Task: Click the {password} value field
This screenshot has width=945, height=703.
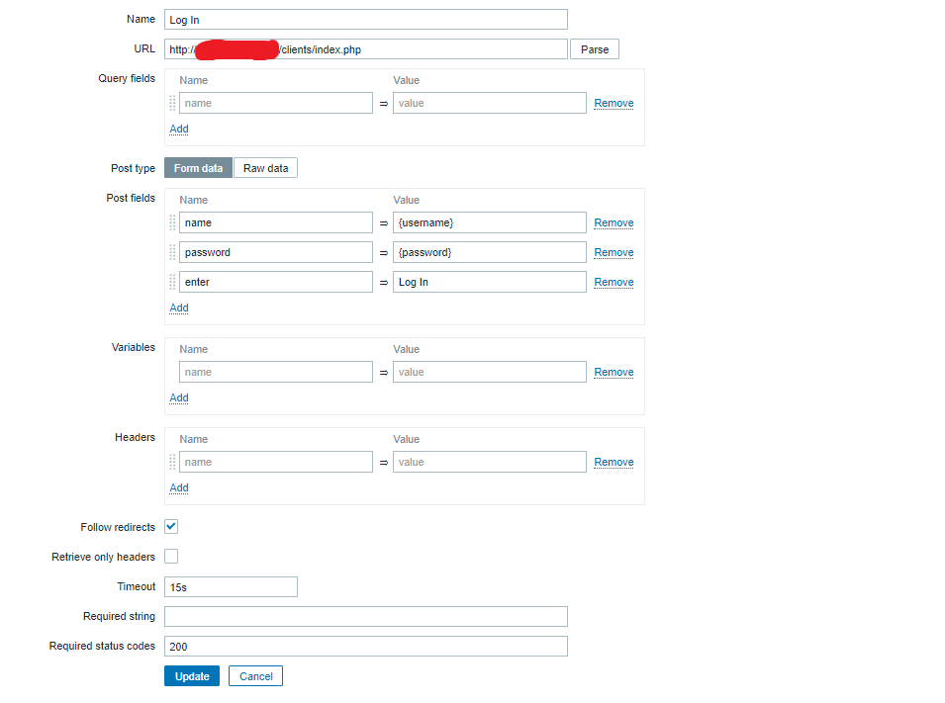Action: 490,252
